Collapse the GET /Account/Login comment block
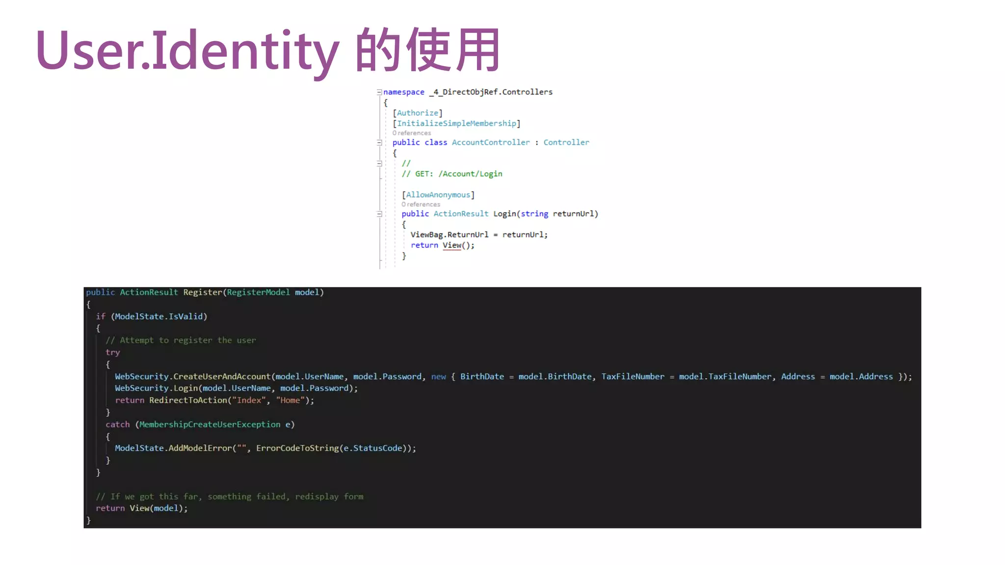Viewport: 1005px width, 565px height. (379, 164)
